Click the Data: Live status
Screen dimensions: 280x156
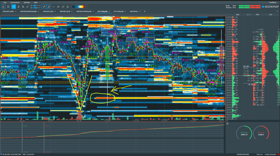[x=259, y=154]
